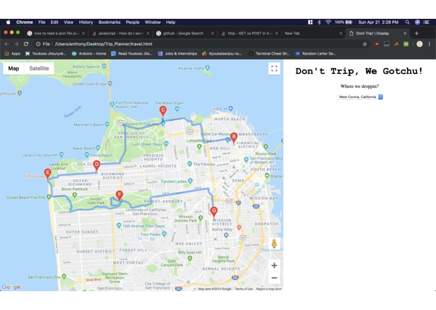Switch to 'github - Google Search' tab
Image resolution: width=436 pixels, height=310 pixels.
184,33
